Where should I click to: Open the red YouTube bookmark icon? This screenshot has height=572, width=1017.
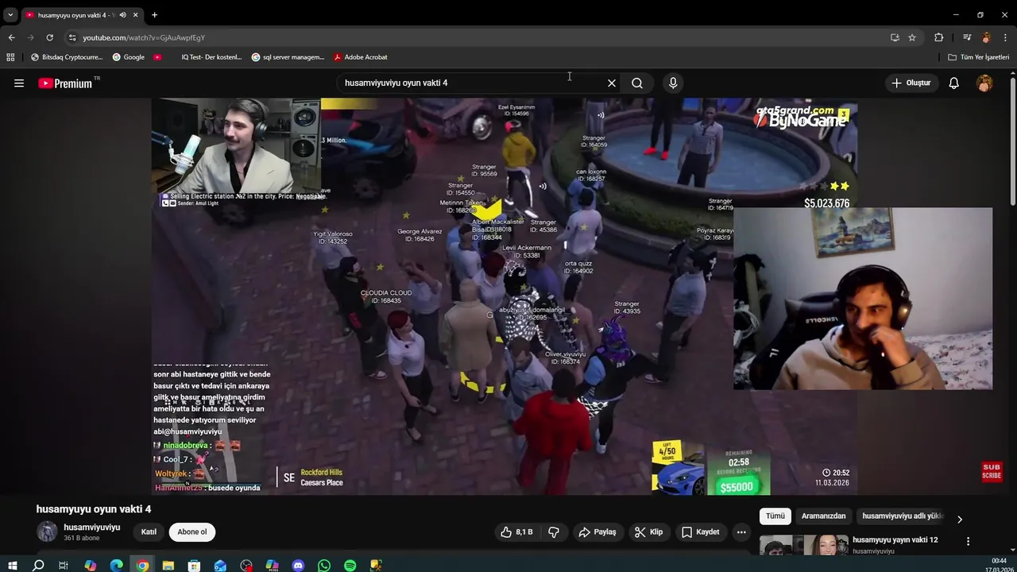(x=157, y=57)
